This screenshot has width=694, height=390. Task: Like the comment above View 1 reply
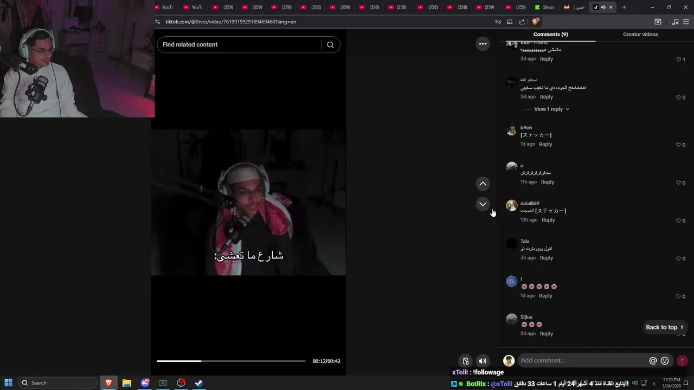click(678, 98)
